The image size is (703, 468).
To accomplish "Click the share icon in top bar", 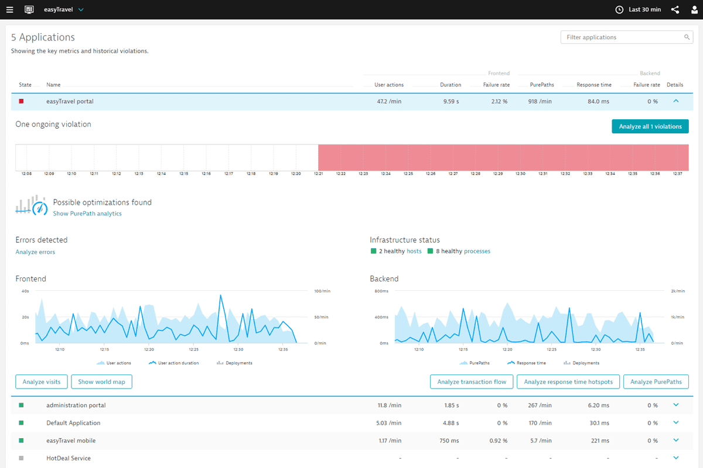I will [x=675, y=9].
